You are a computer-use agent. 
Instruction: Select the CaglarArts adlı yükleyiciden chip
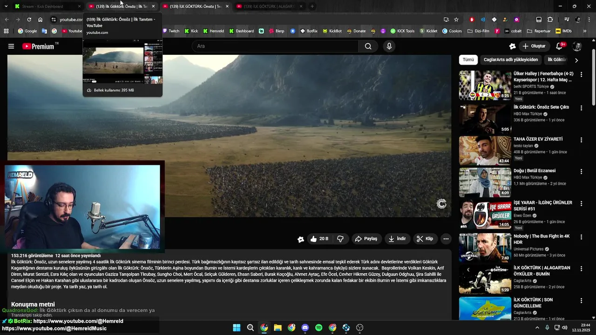(x=510, y=60)
